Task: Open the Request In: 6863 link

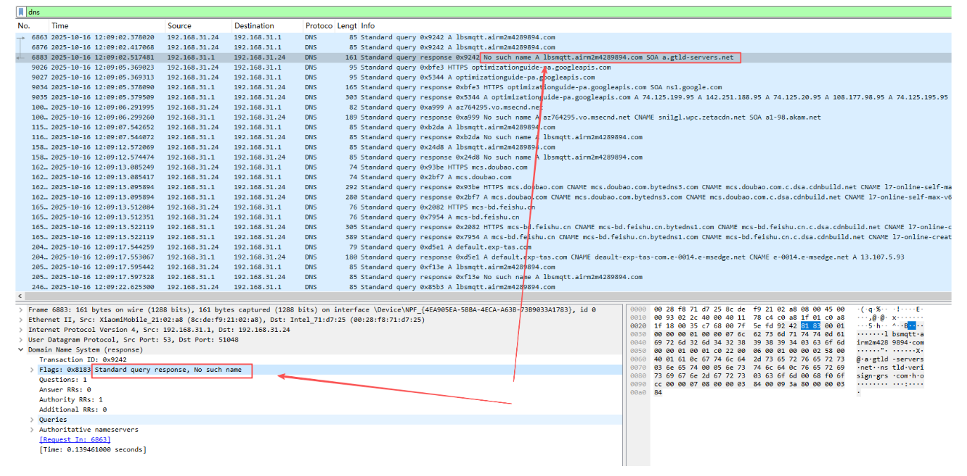Action: 75,439
